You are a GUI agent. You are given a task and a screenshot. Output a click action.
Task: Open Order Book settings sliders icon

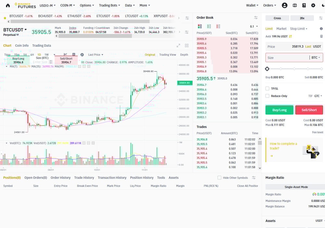[x=256, y=18]
